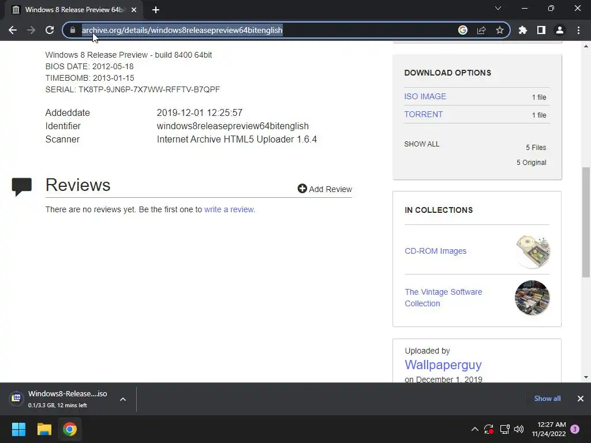The height and width of the screenshot is (443, 591).
Task: Download via the TORRENT link
Action: [x=423, y=114]
